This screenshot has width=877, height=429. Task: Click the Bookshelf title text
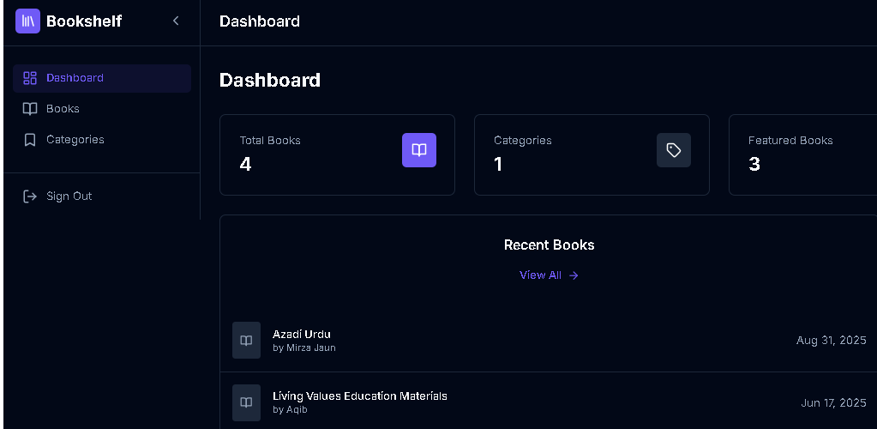pos(84,21)
